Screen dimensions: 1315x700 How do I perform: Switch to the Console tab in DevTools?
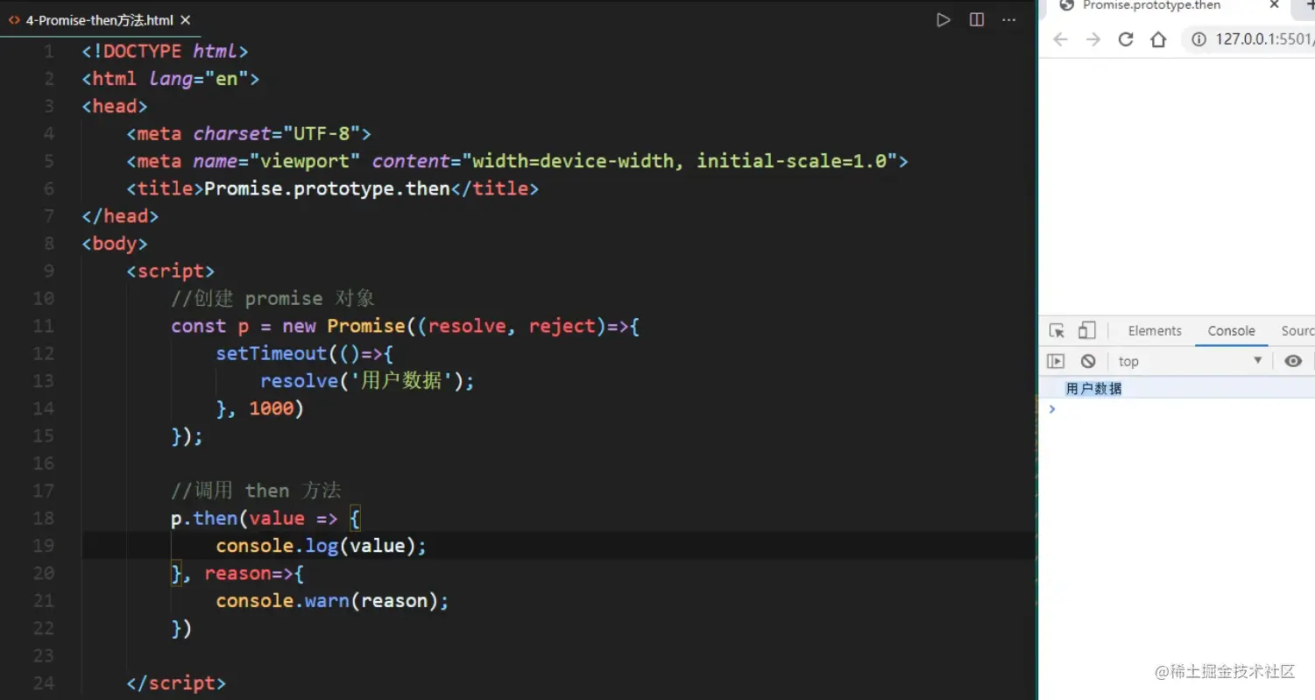pos(1231,331)
